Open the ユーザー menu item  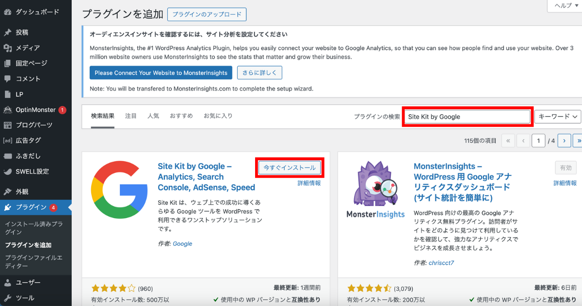[x=28, y=283]
